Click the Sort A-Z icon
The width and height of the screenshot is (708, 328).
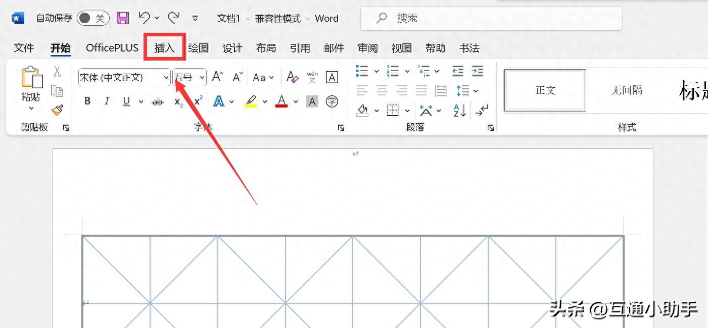point(459,110)
